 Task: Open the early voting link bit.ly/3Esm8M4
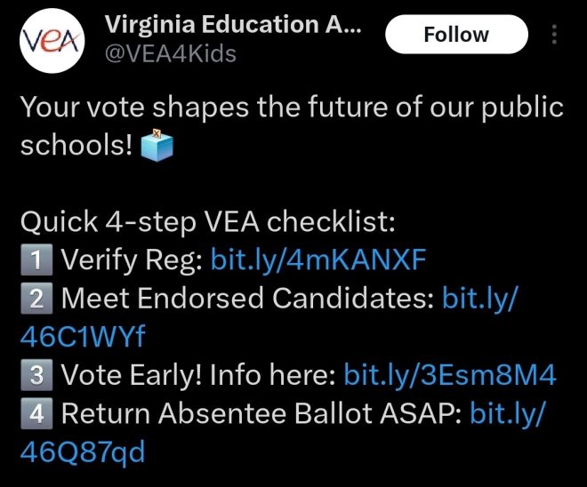coord(449,376)
